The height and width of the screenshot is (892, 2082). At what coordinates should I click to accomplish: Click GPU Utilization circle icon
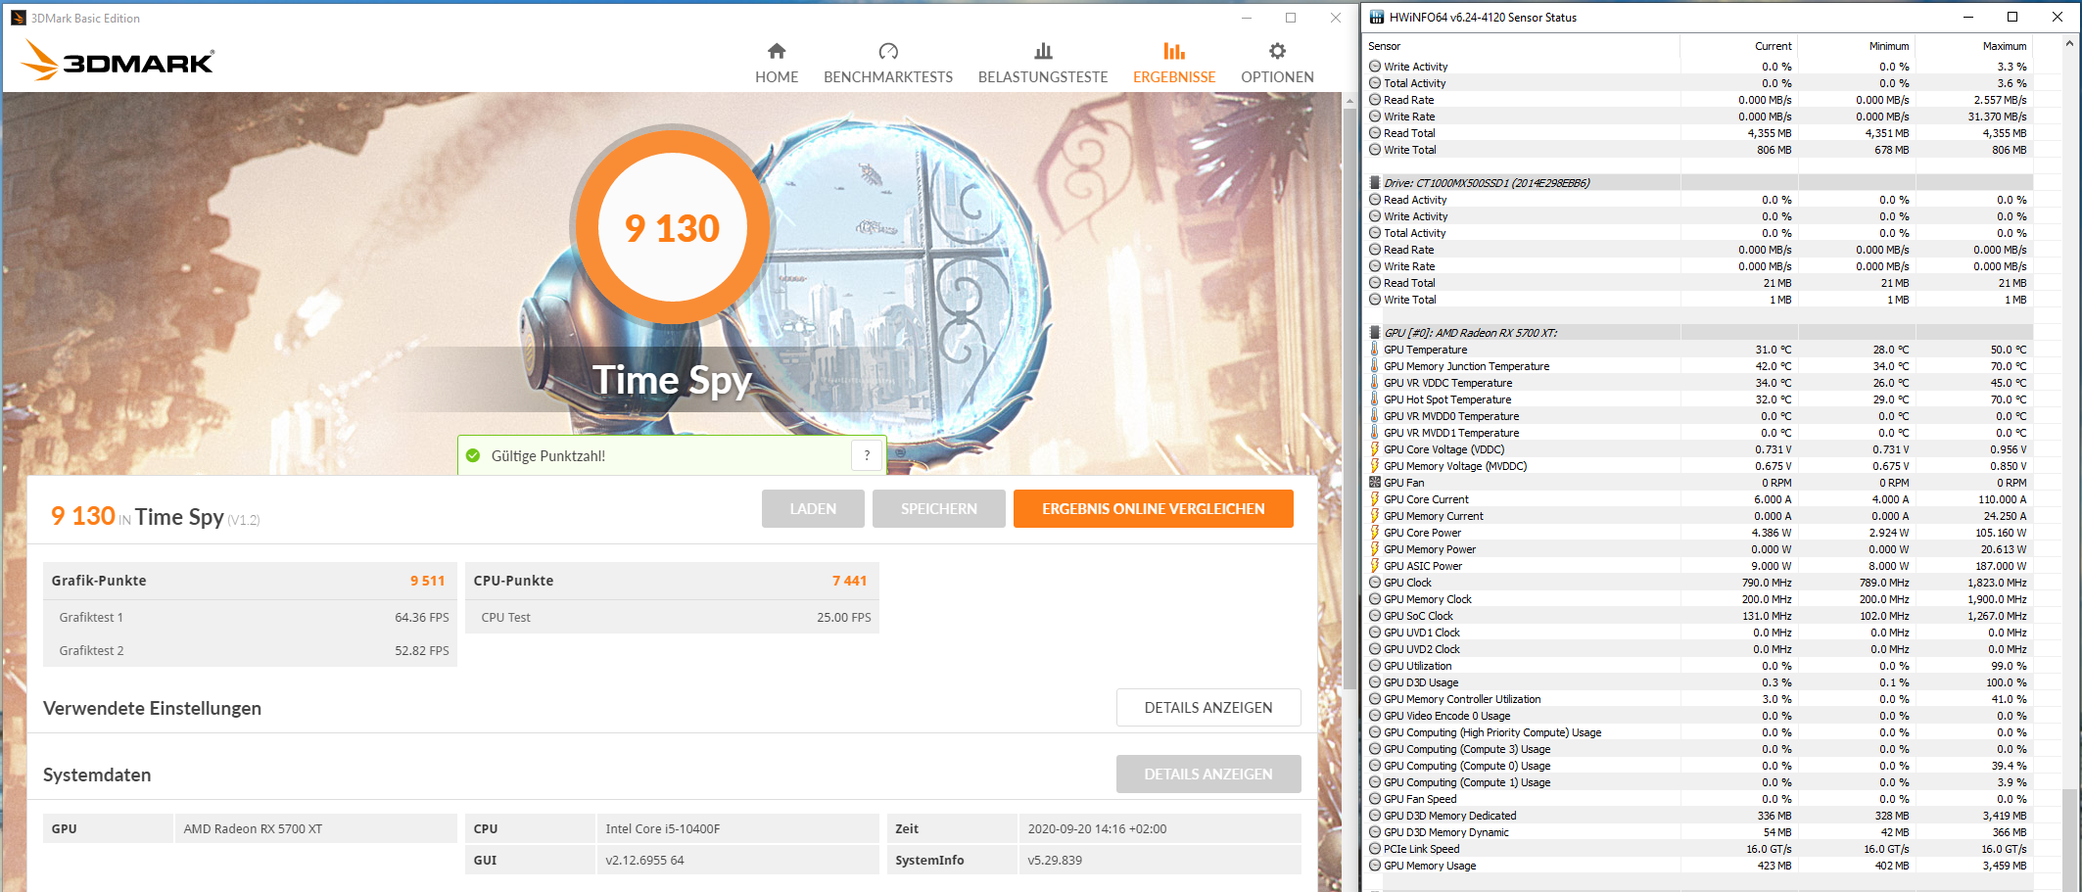(x=1375, y=666)
